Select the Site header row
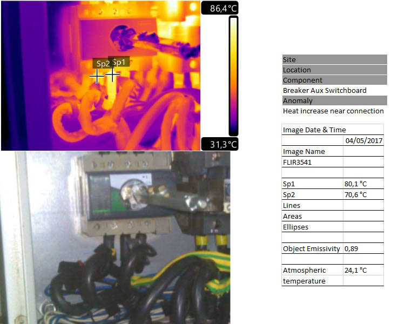This screenshot has width=405, height=324. 334,60
